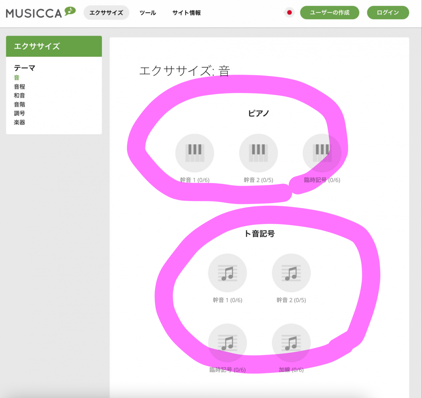Select the piano 幹音 2 exercise icon

[258, 153]
